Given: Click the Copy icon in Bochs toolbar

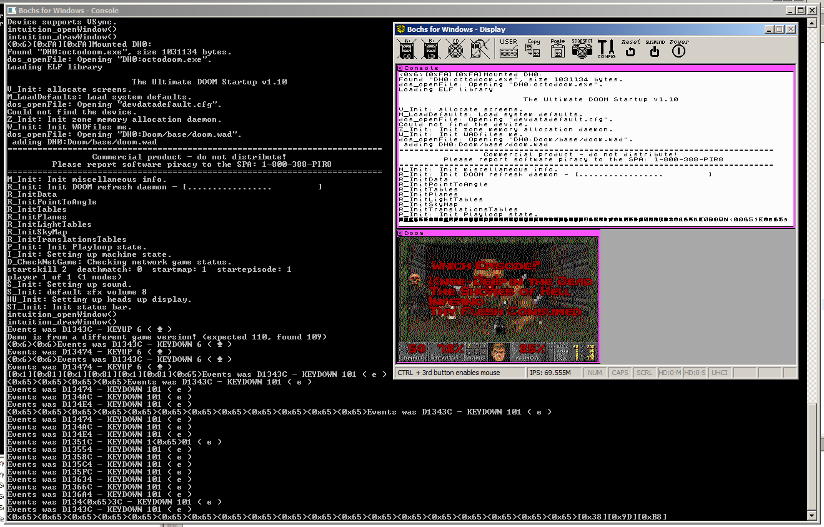Looking at the screenshot, I should [533, 48].
